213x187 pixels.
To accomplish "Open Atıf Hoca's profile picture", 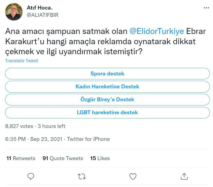I will [x=14, y=11].
